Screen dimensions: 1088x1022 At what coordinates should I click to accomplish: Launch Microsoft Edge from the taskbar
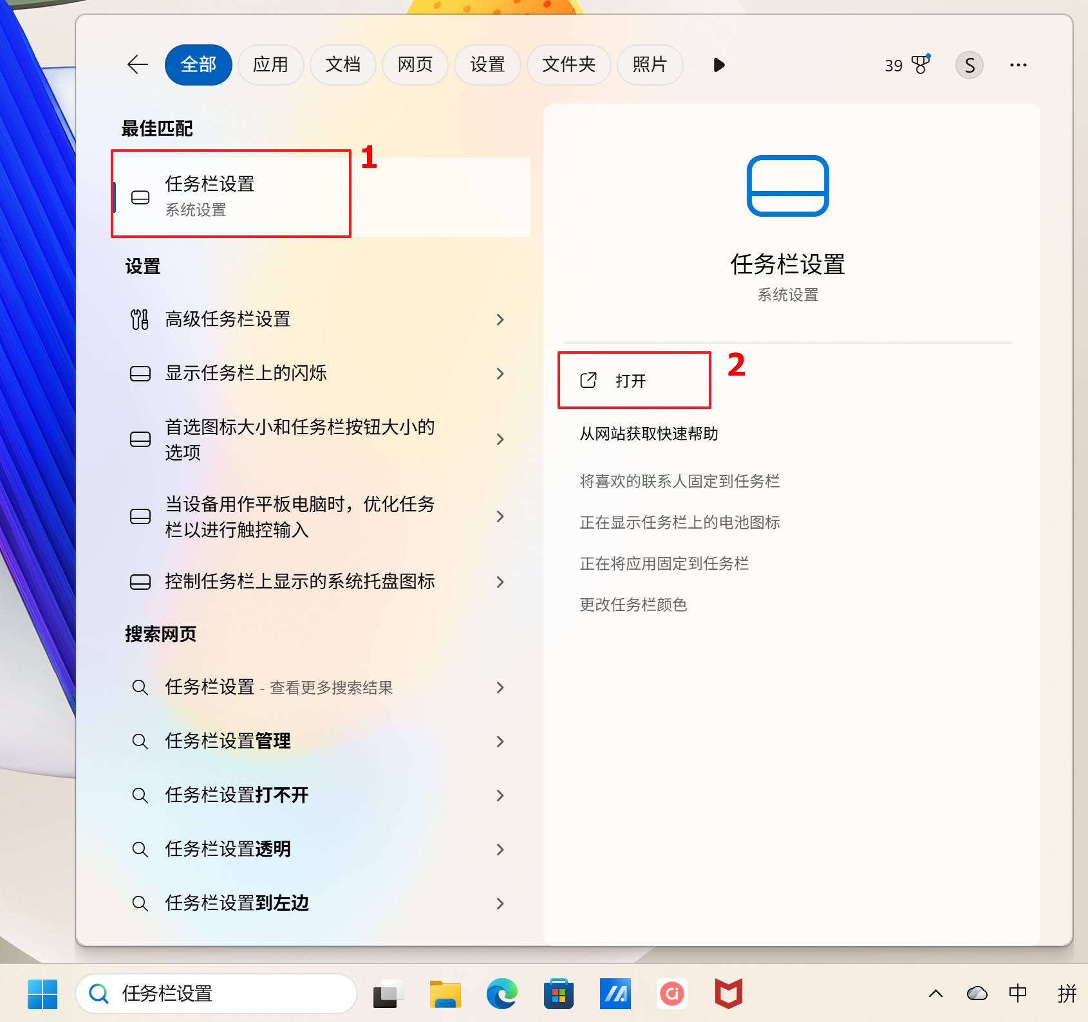(502, 994)
